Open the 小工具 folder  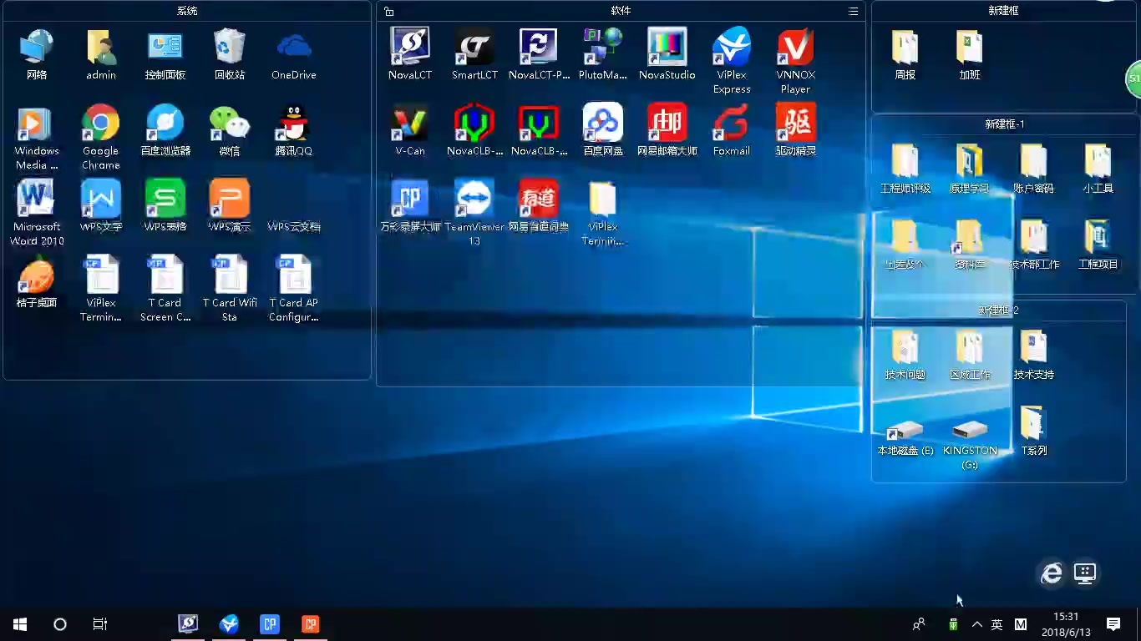coord(1098,168)
